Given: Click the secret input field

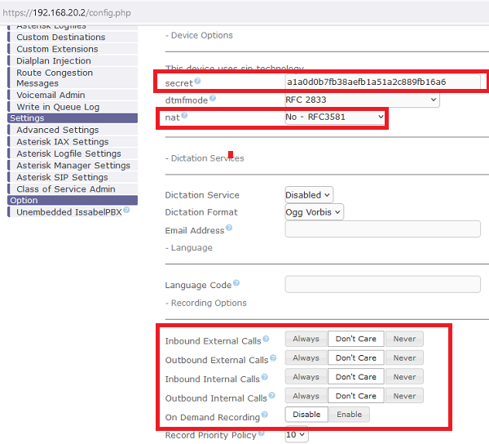Looking at the screenshot, I should click(x=381, y=82).
